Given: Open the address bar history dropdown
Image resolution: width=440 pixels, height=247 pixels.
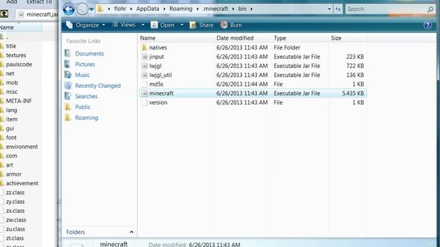Looking at the screenshot, I should pos(329,9).
